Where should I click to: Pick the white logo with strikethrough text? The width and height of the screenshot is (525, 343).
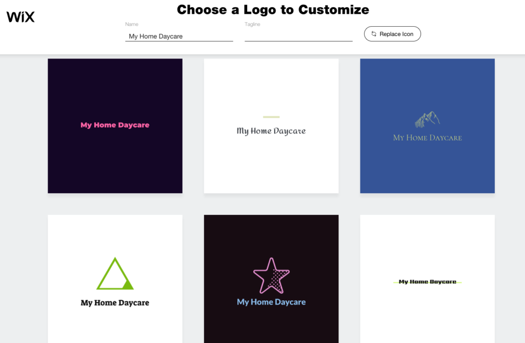427,279
